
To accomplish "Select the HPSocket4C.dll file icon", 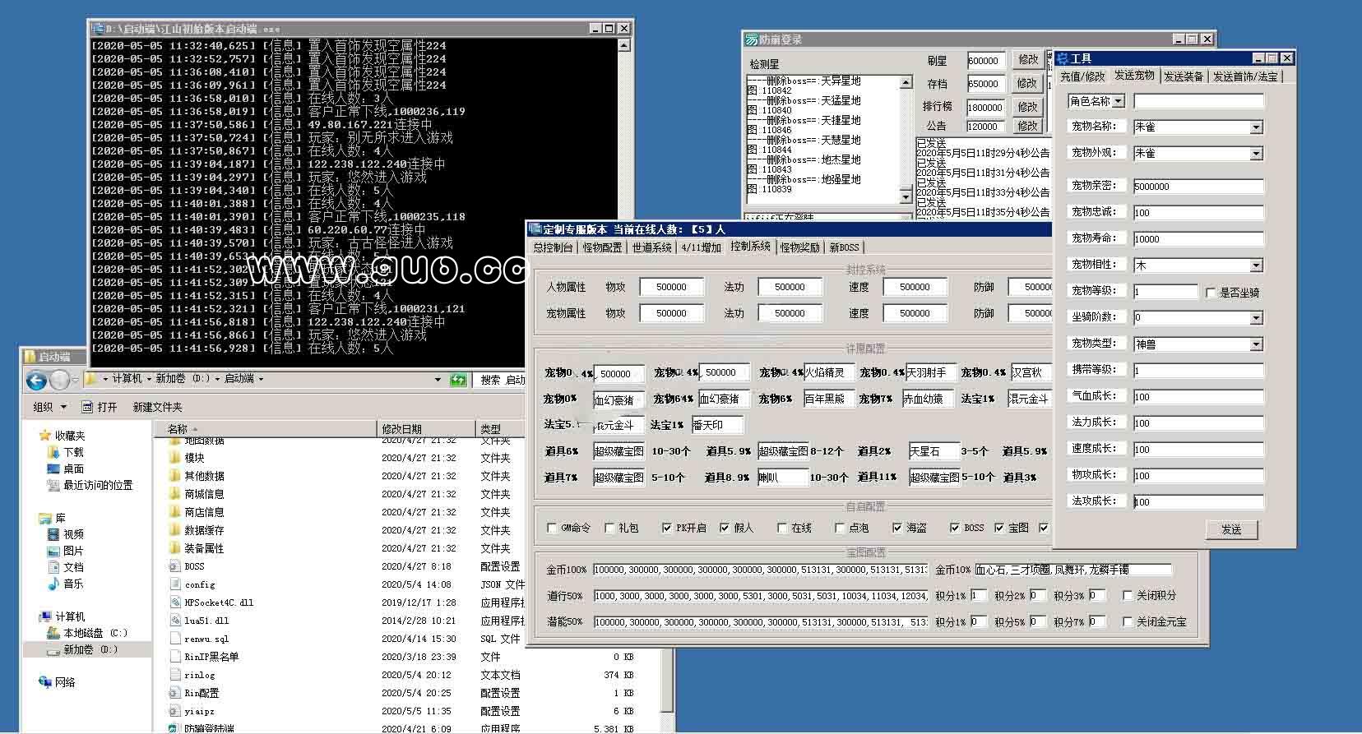I will pyautogui.click(x=174, y=602).
